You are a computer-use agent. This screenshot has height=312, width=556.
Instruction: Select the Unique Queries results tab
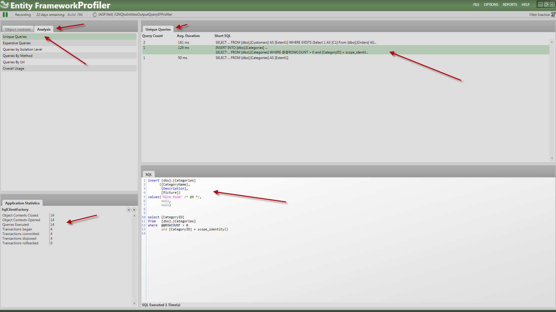tap(158, 29)
